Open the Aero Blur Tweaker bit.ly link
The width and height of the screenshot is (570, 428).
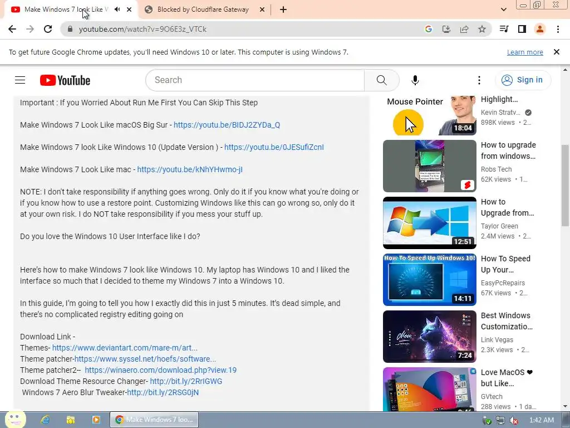163,392
